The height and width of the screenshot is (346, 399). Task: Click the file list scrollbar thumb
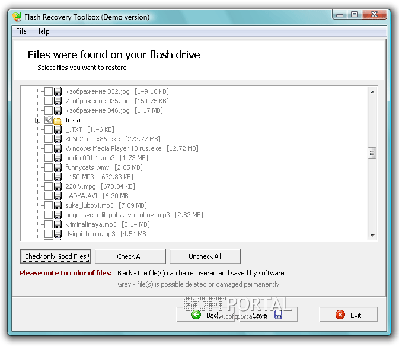tap(372, 153)
